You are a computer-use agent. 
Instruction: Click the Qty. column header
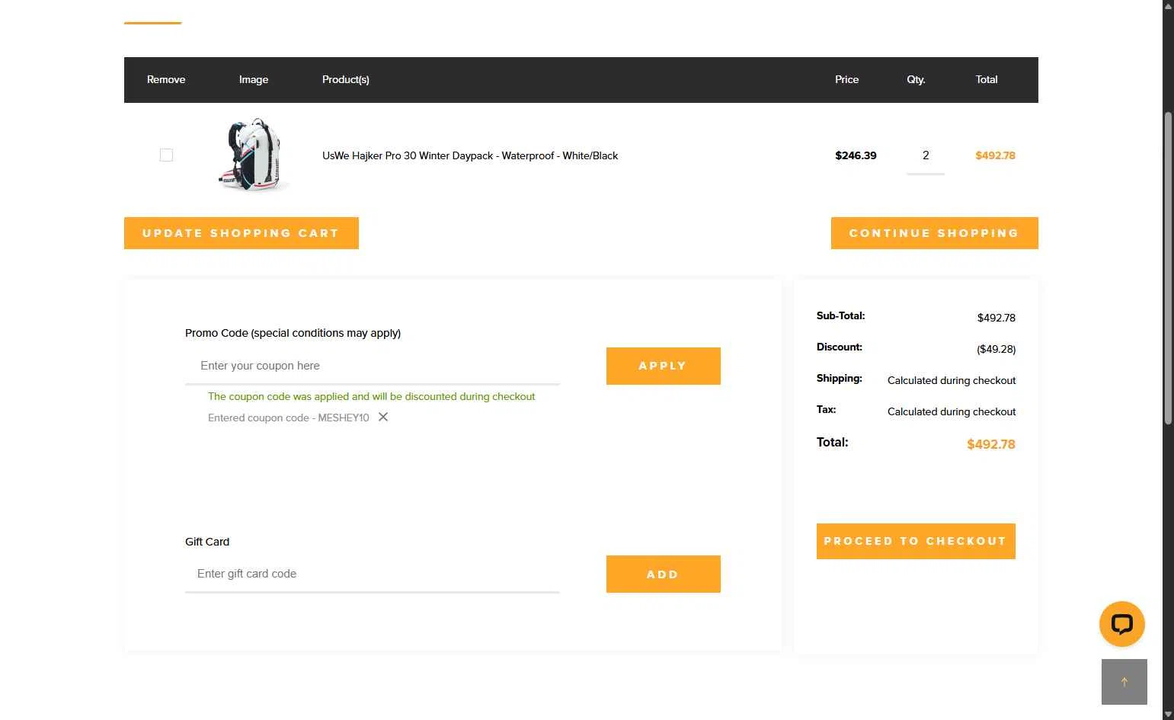(x=916, y=79)
